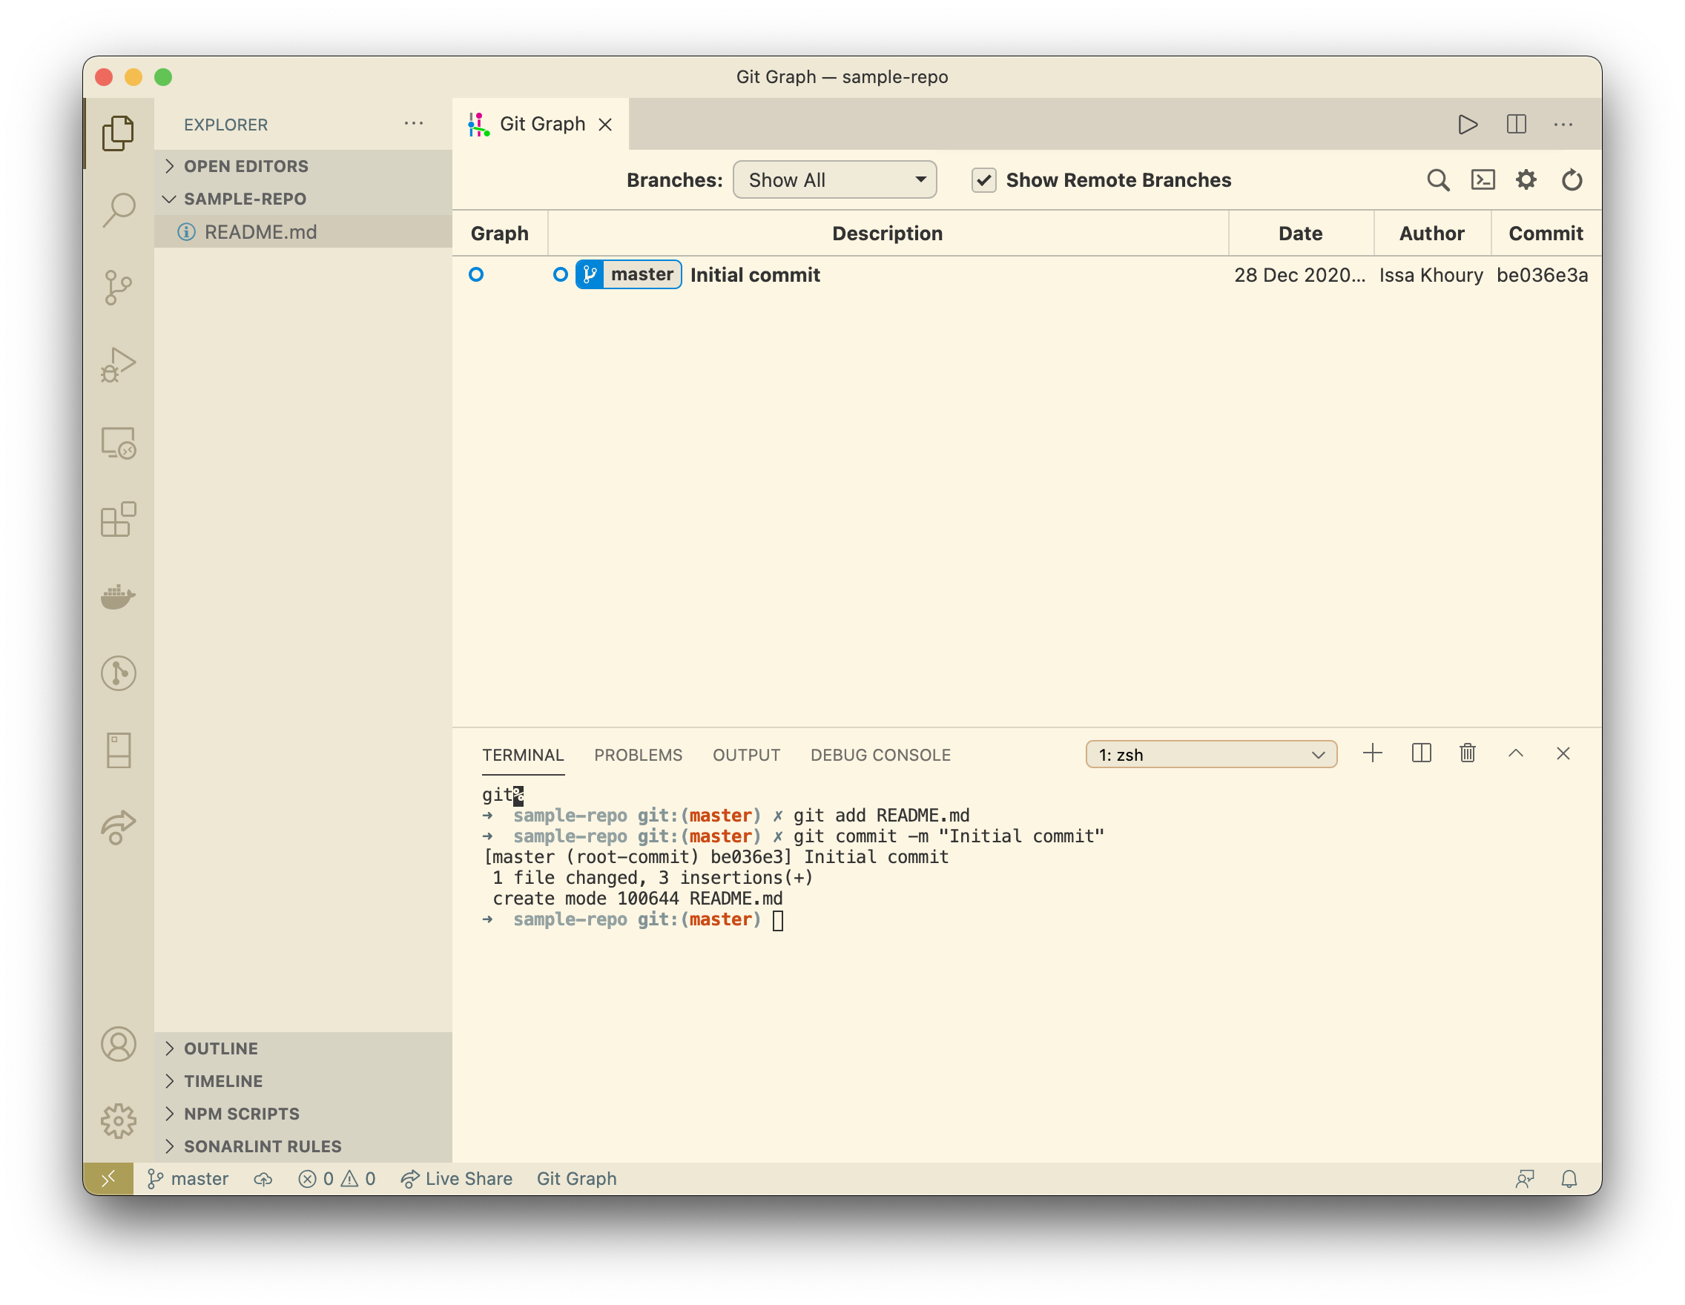Viewport: 1685px width, 1305px height.
Task: Click the commit node circle in graph
Action: pos(476,274)
